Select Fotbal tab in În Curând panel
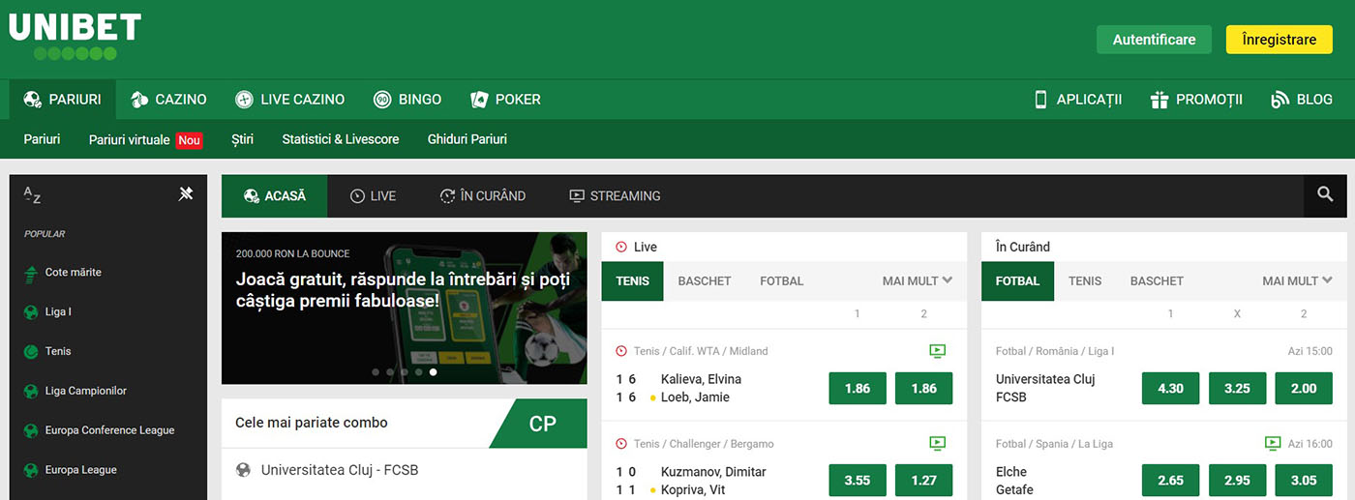Image resolution: width=1355 pixels, height=500 pixels. (x=1018, y=280)
